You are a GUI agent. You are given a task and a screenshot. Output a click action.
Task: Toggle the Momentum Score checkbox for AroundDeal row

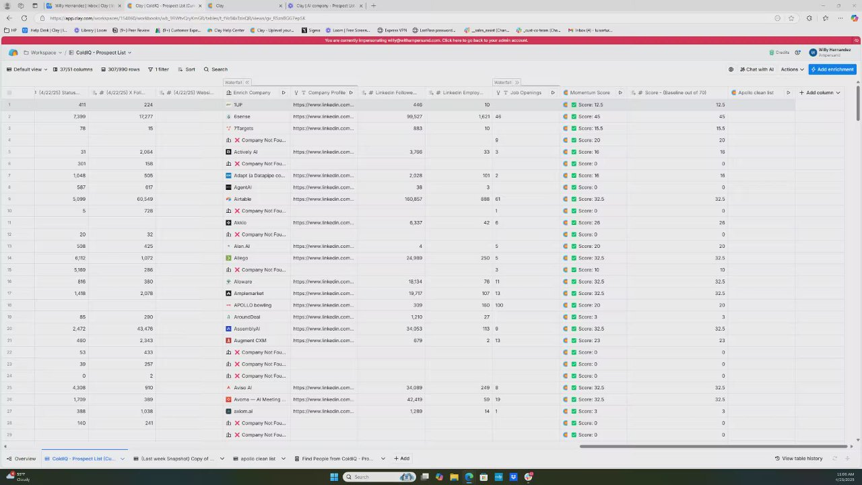[574, 317]
